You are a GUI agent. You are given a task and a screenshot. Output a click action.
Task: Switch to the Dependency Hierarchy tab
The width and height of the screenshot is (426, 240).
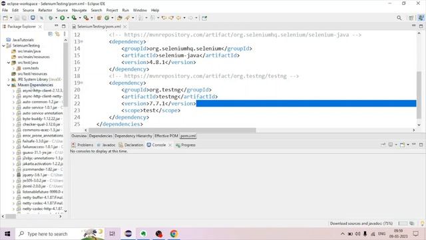pos(133,136)
